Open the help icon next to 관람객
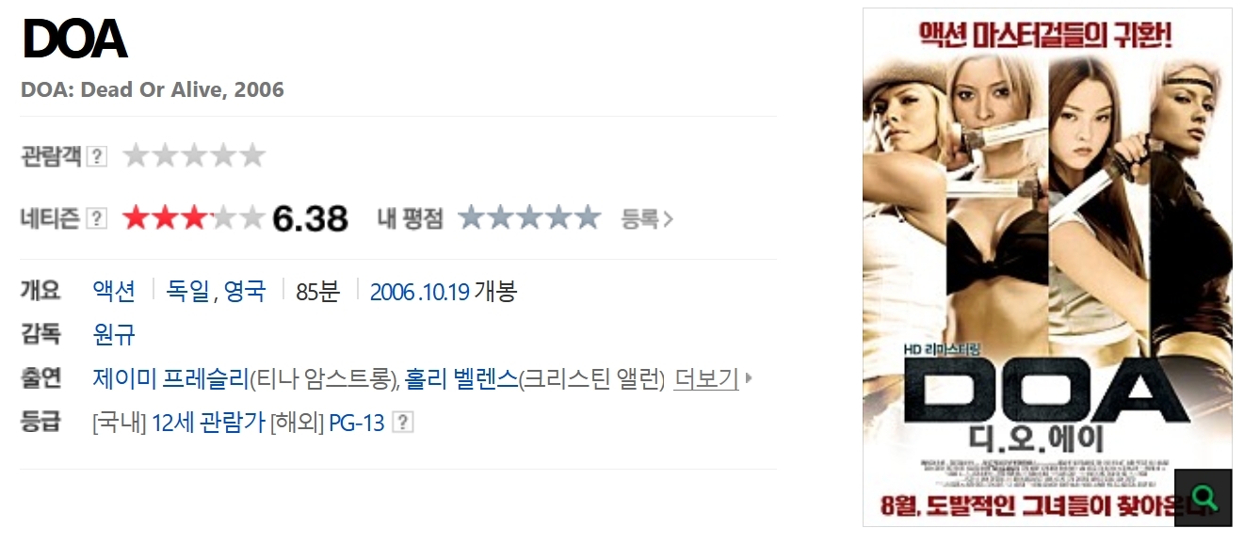1244x544 pixels. pos(96,156)
